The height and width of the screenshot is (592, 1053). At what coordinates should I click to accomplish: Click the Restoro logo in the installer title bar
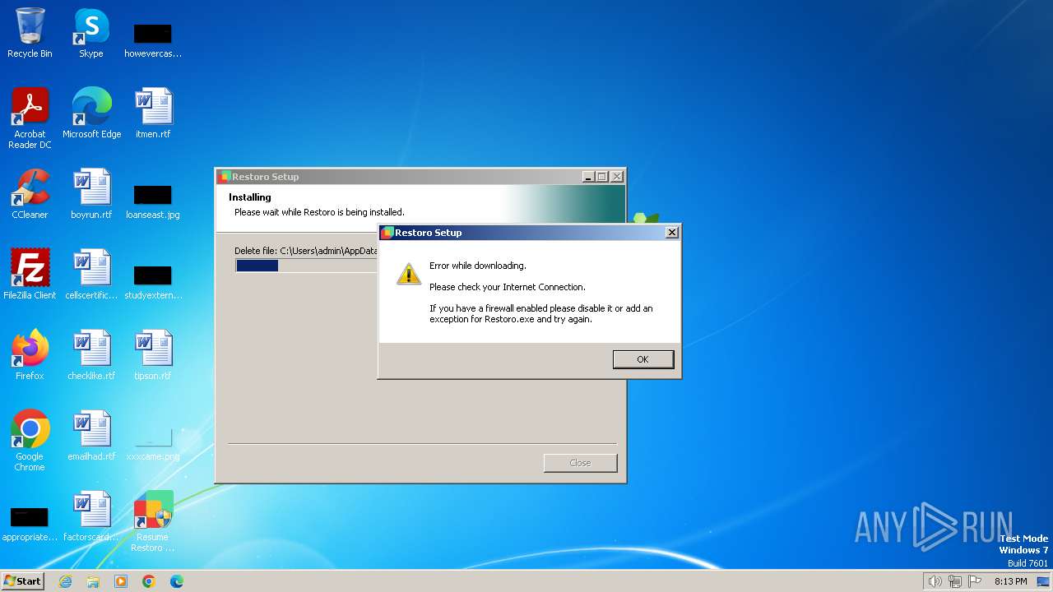pos(225,177)
